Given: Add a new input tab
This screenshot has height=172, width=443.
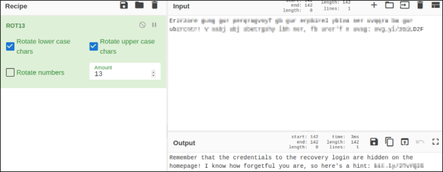Looking at the screenshot, I should [x=374, y=5].
